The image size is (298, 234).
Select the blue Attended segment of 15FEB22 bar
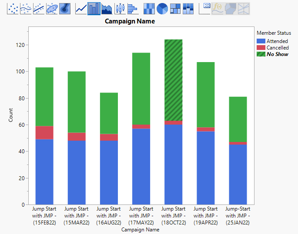(x=44, y=172)
